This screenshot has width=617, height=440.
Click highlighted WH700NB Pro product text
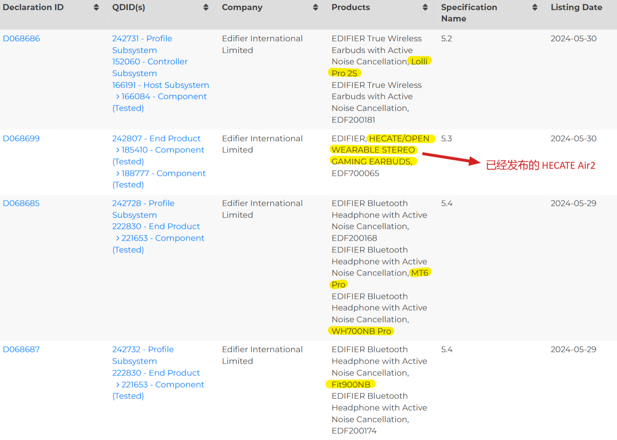[x=361, y=331]
